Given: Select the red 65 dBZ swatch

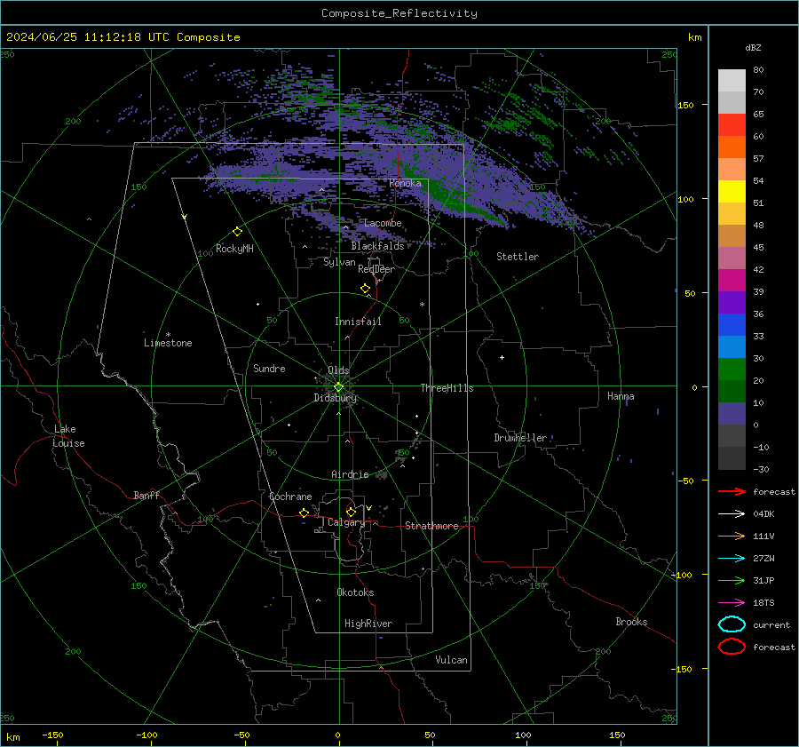Looking at the screenshot, I should 732,124.
